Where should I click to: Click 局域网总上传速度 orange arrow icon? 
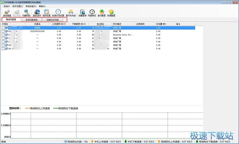tap(159, 141)
